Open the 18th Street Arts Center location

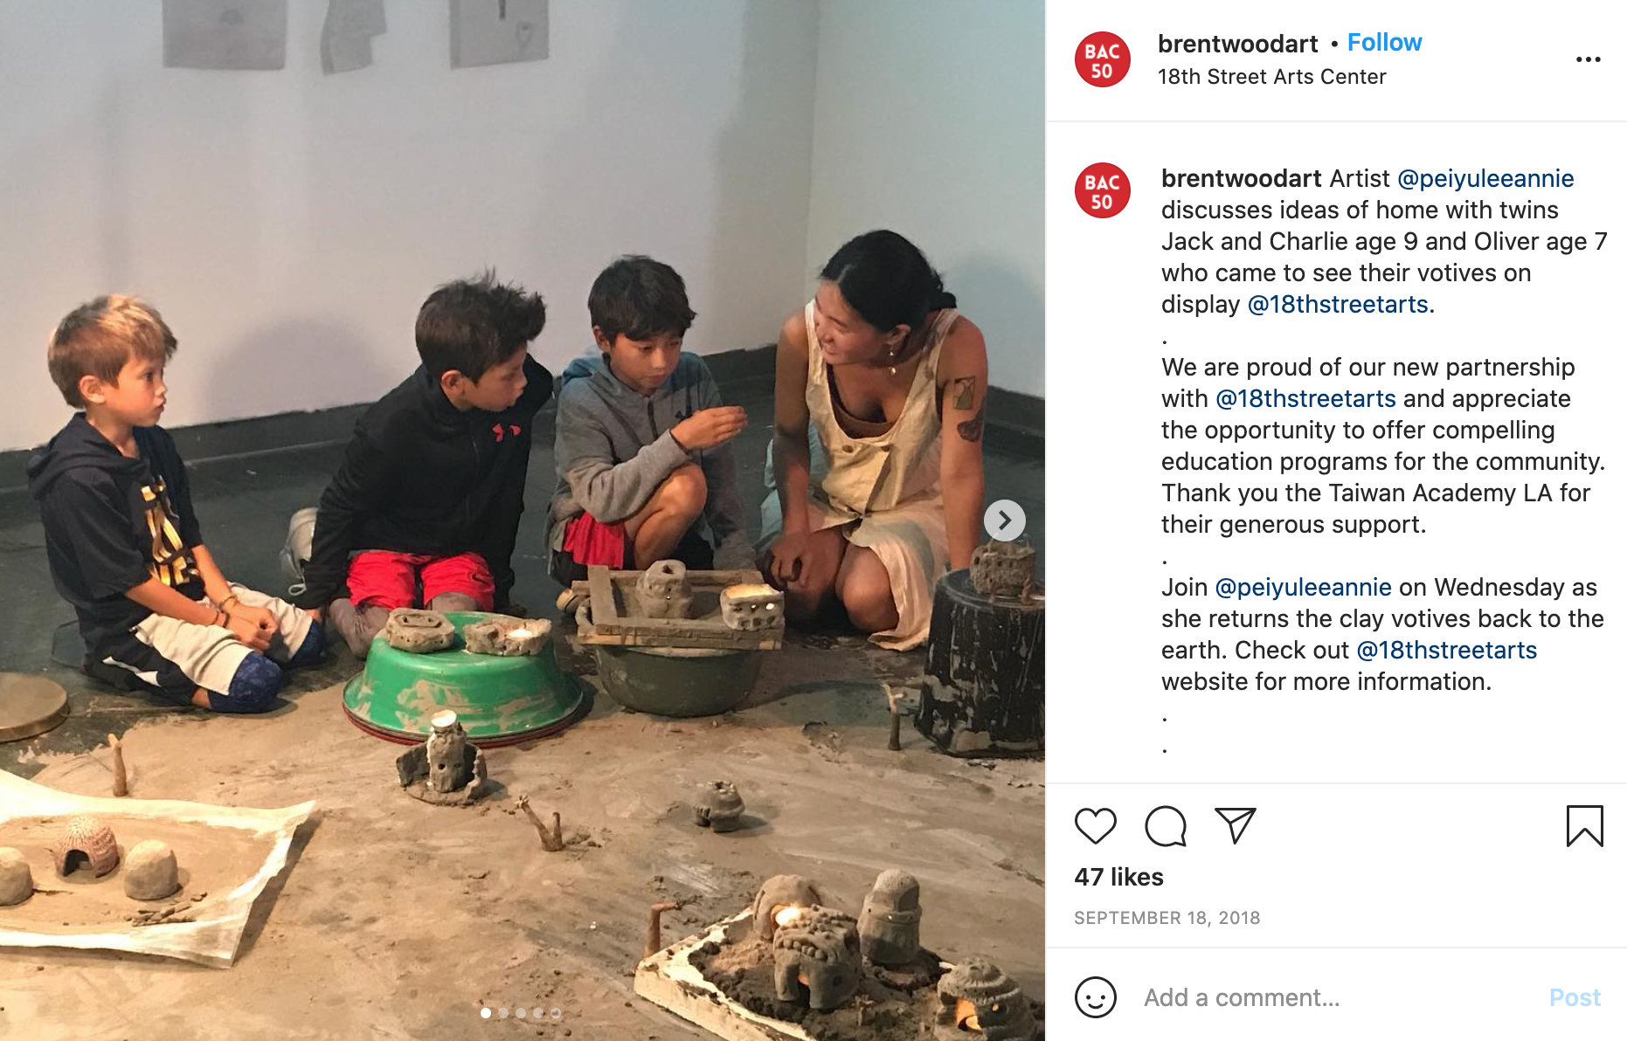1271,77
